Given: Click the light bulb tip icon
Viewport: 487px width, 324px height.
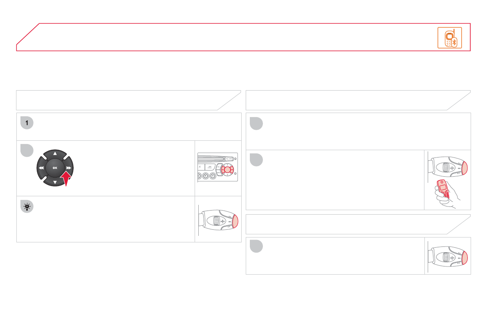Looking at the screenshot, I should click(26, 206).
